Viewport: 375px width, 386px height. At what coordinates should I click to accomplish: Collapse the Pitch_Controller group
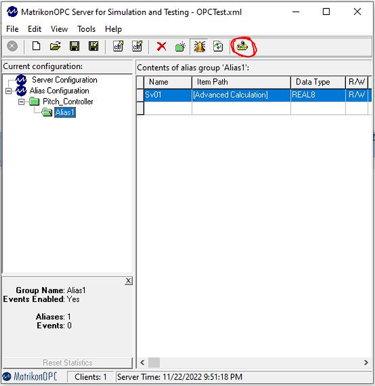click(22, 101)
